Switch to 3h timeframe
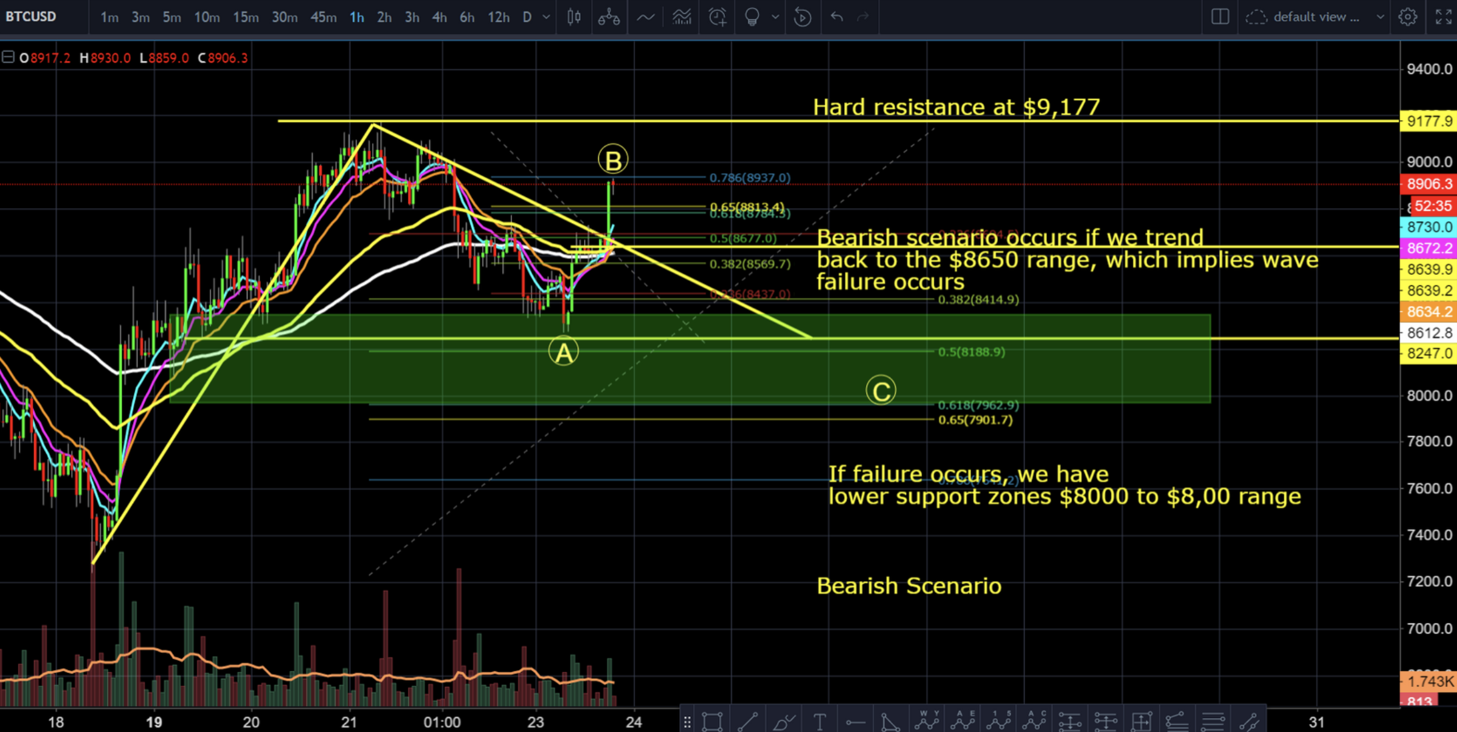The height and width of the screenshot is (732, 1457). point(412,17)
